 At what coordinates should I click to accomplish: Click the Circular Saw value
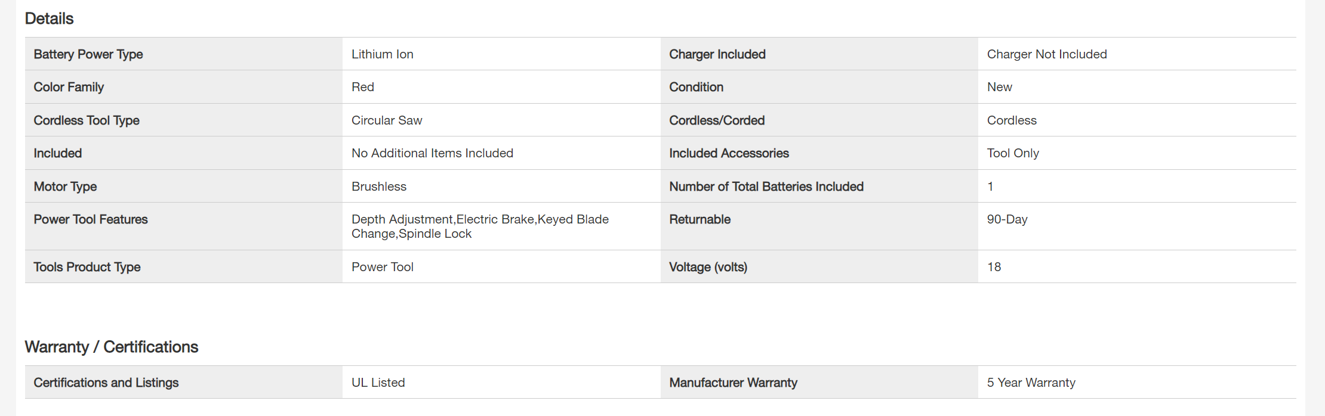click(x=387, y=120)
